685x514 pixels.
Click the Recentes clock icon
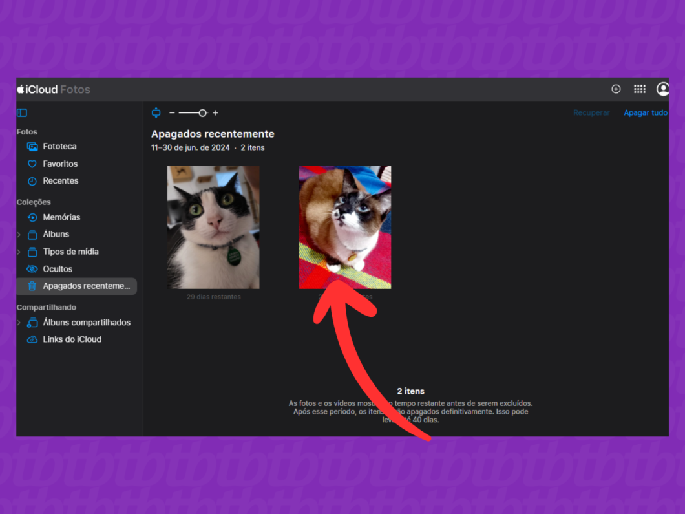click(x=32, y=182)
